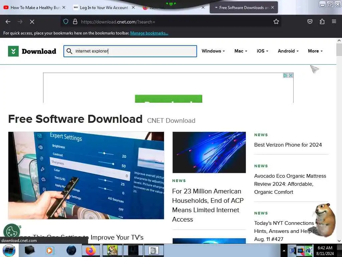Viewport: 342px width, 257px height.
Task: Open the Firefox taskbar icon
Action: point(91,250)
